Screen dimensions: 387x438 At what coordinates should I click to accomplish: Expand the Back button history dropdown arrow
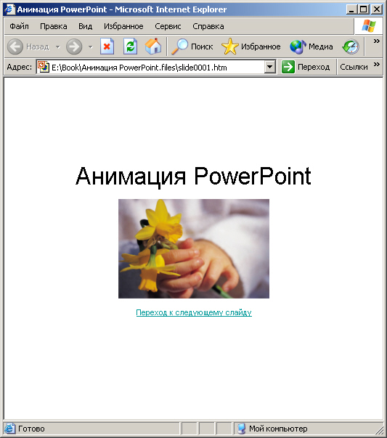58,46
